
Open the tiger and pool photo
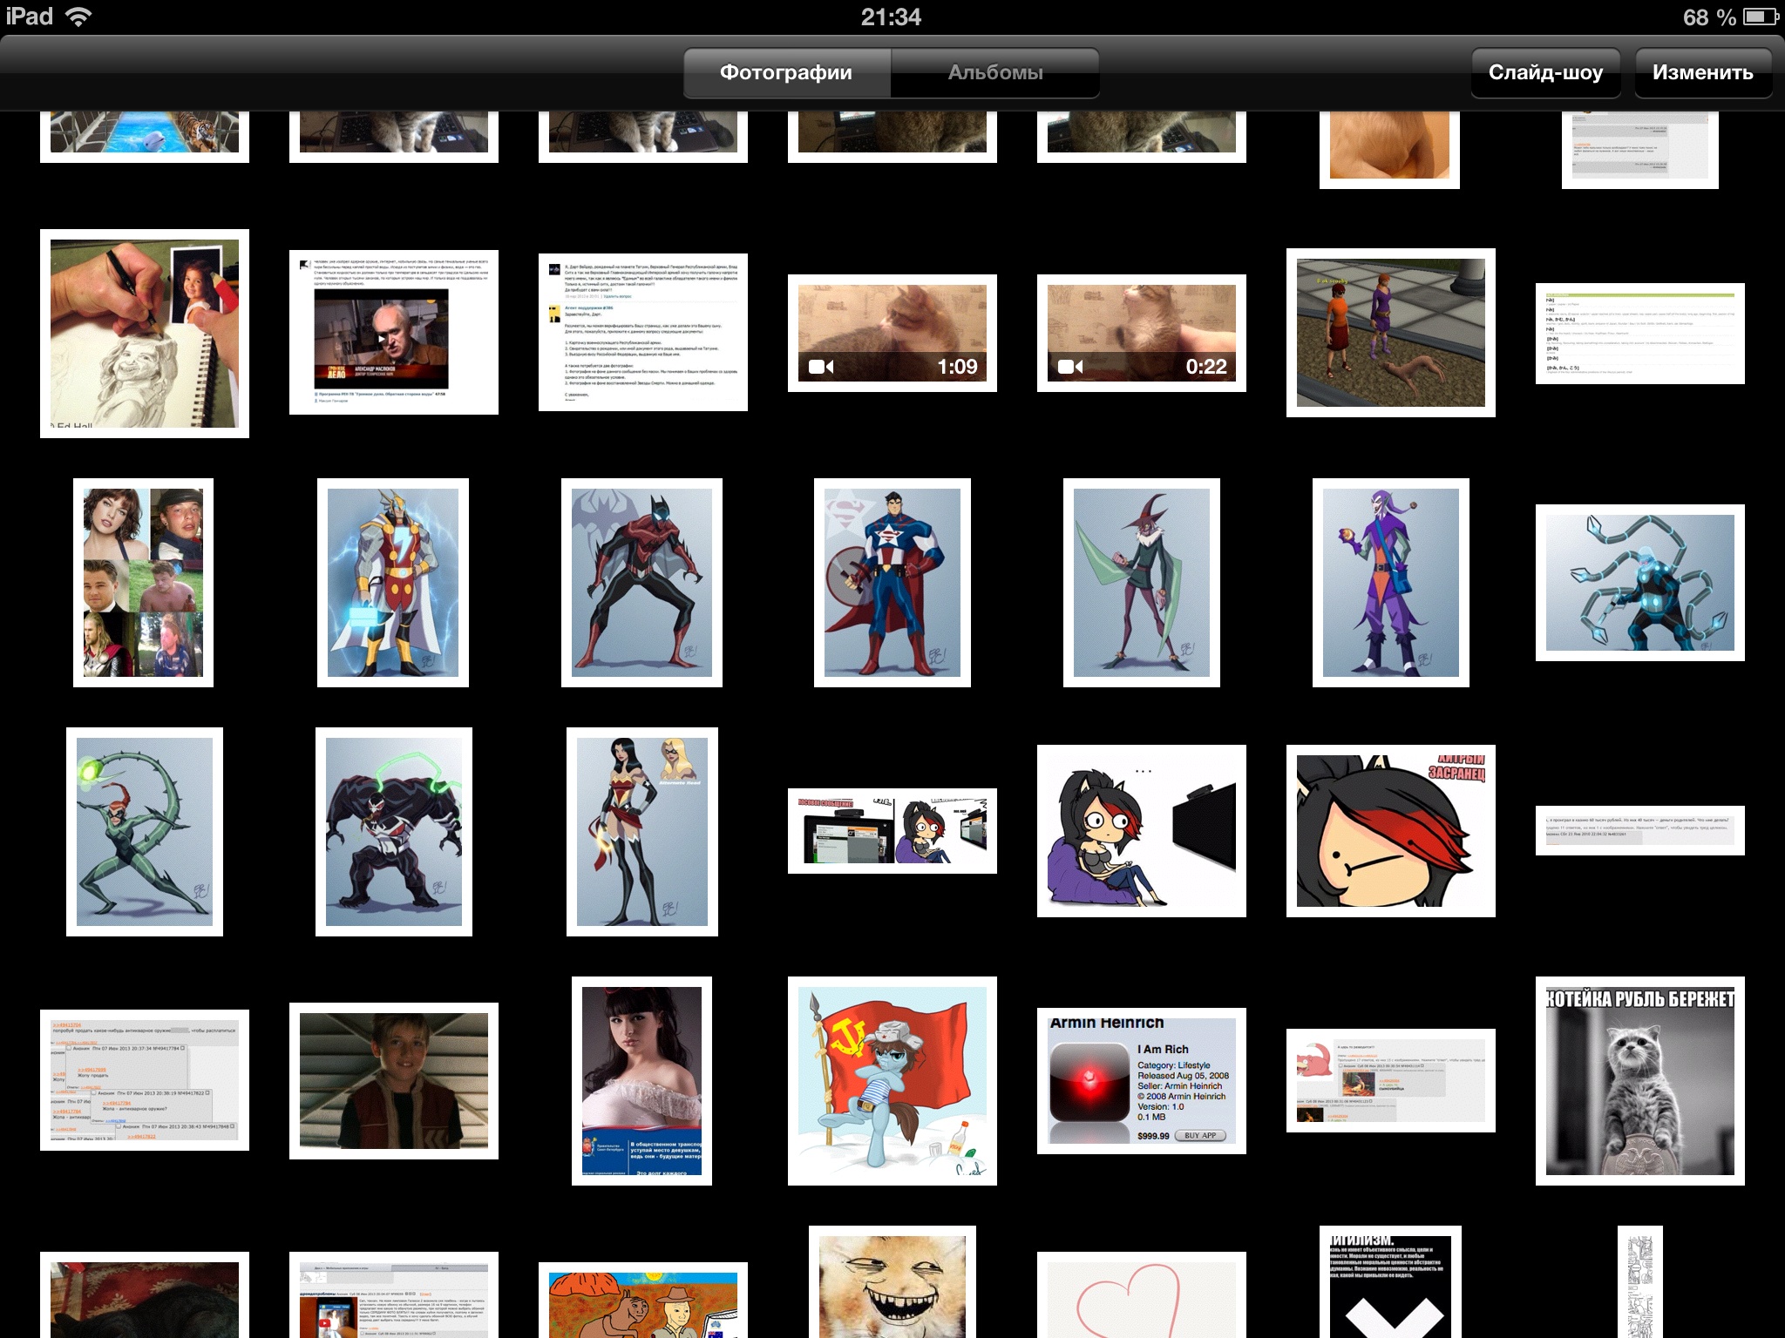point(145,137)
